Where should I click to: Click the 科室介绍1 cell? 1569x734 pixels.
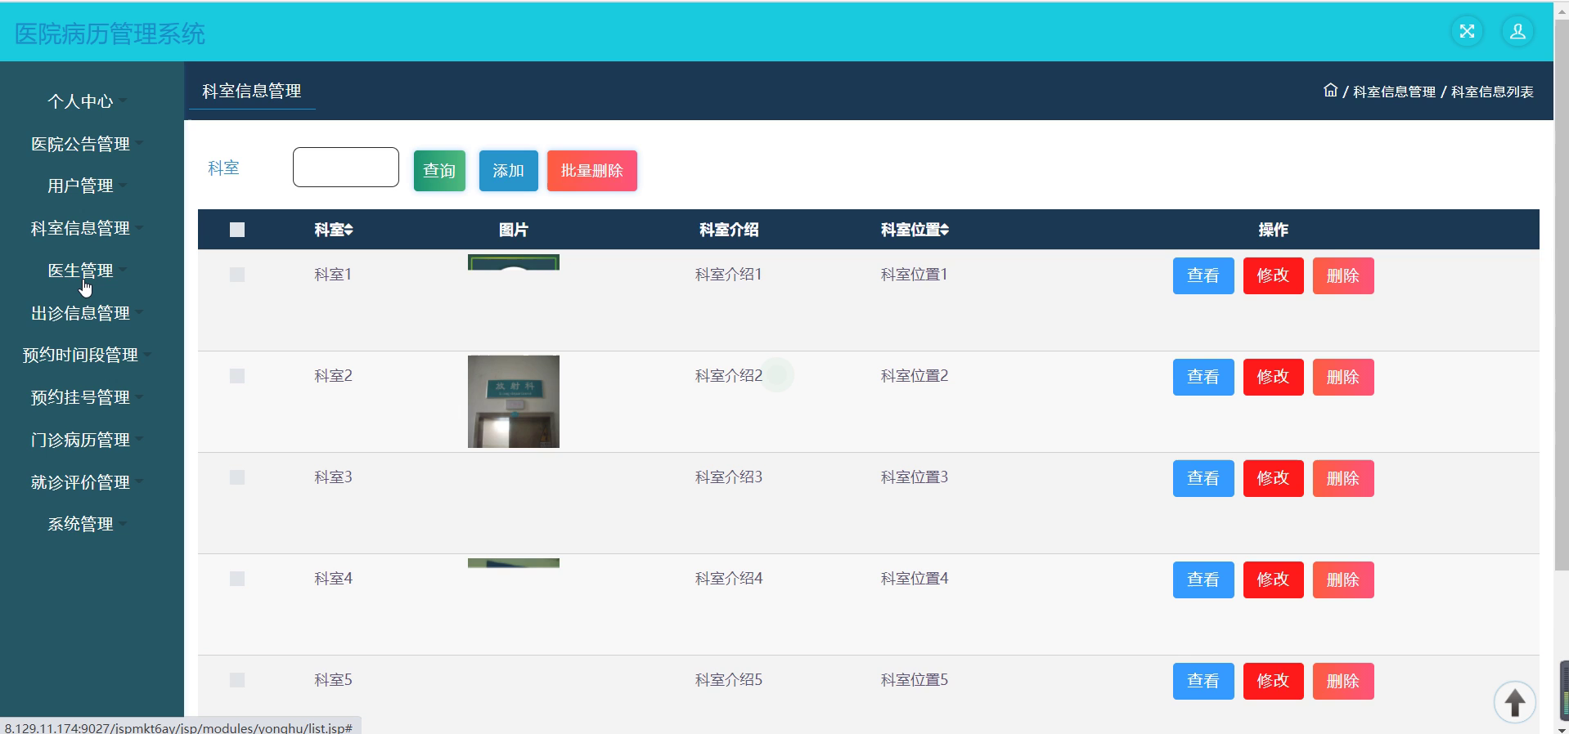point(729,275)
